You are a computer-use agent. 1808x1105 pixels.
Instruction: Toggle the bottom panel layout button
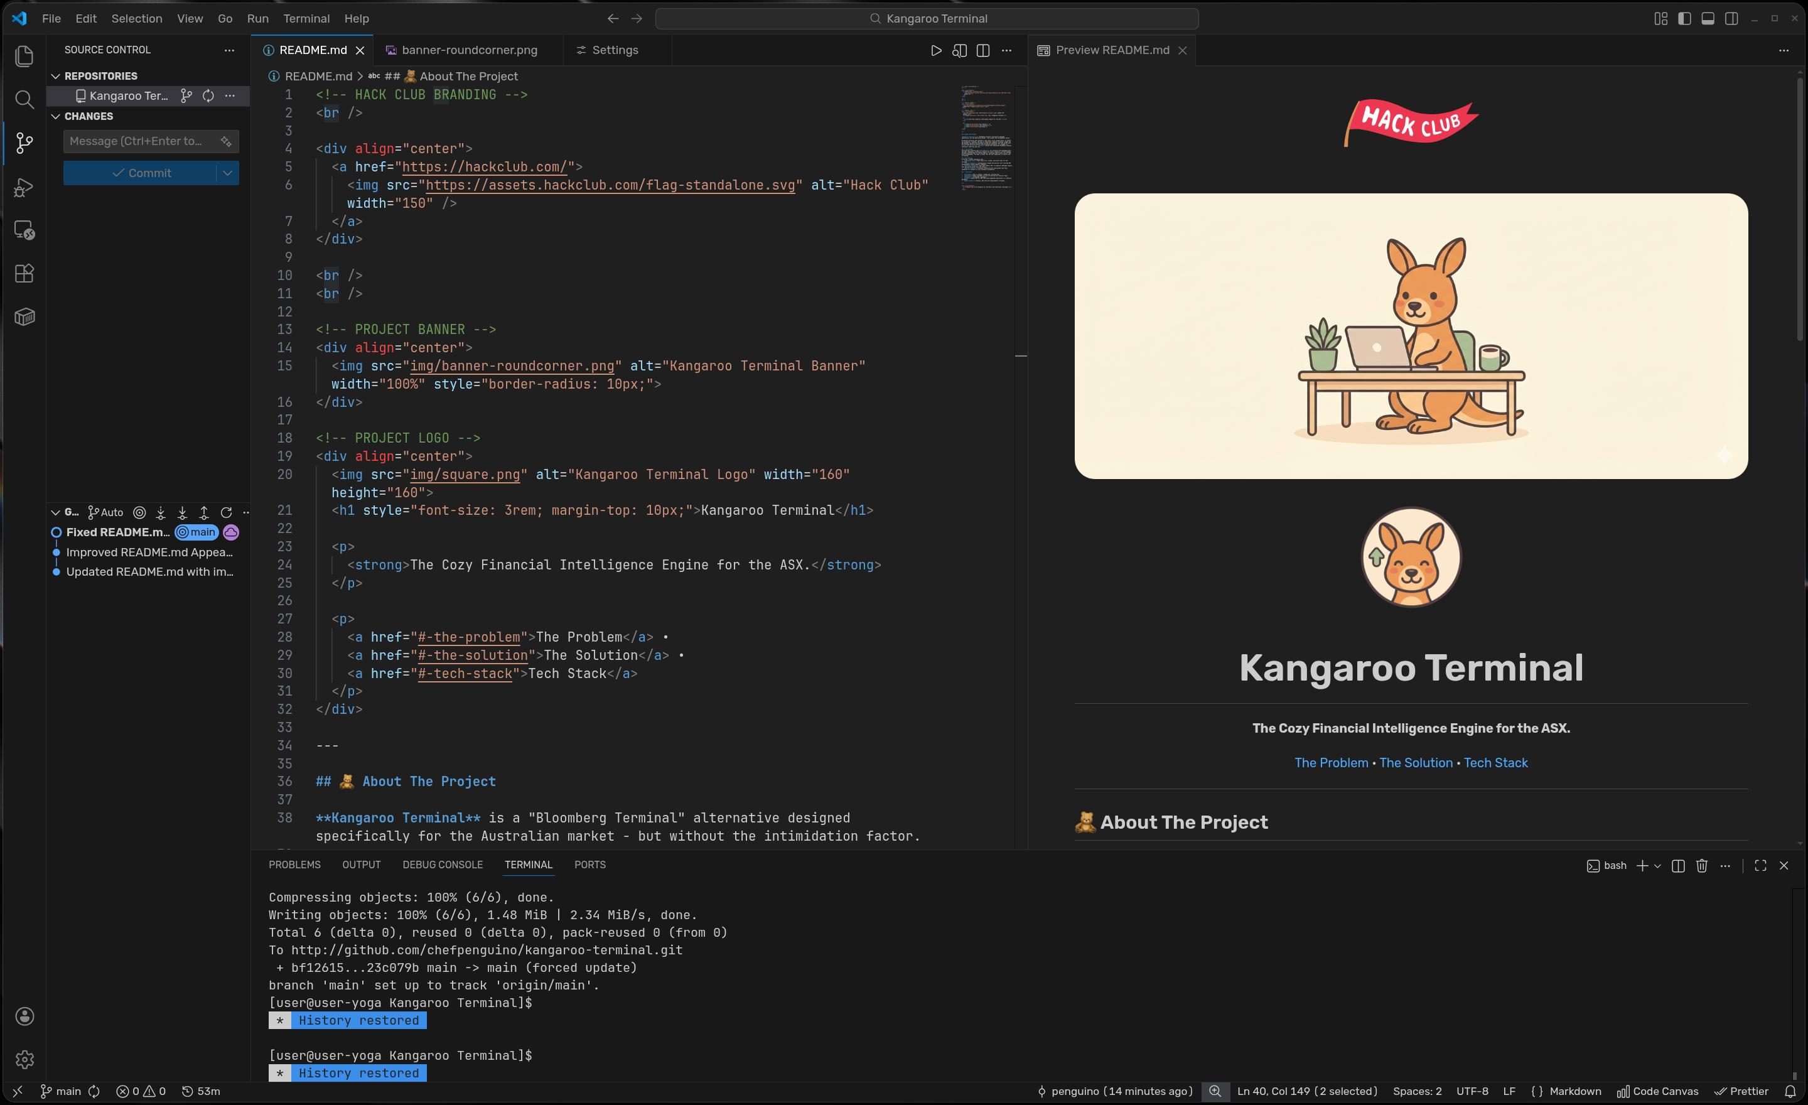(x=1708, y=18)
